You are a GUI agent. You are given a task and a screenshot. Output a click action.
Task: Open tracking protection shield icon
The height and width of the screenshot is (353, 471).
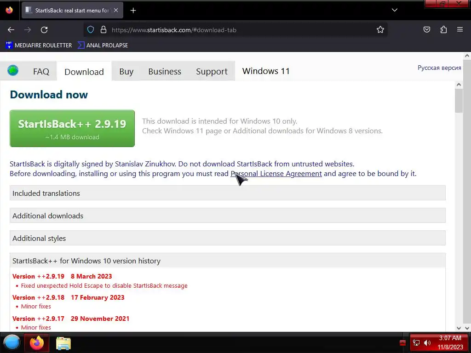coord(91,30)
